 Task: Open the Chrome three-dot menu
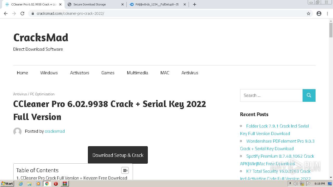(x=327, y=14)
